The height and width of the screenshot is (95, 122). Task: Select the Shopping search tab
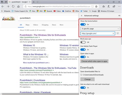click(45, 25)
